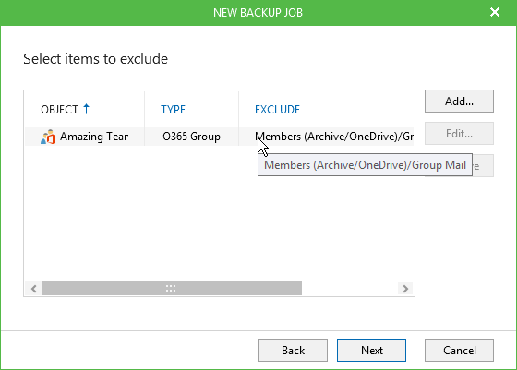Select the Amazing Tear row name
This screenshot has width=517, height=370.
click(94, 137)
